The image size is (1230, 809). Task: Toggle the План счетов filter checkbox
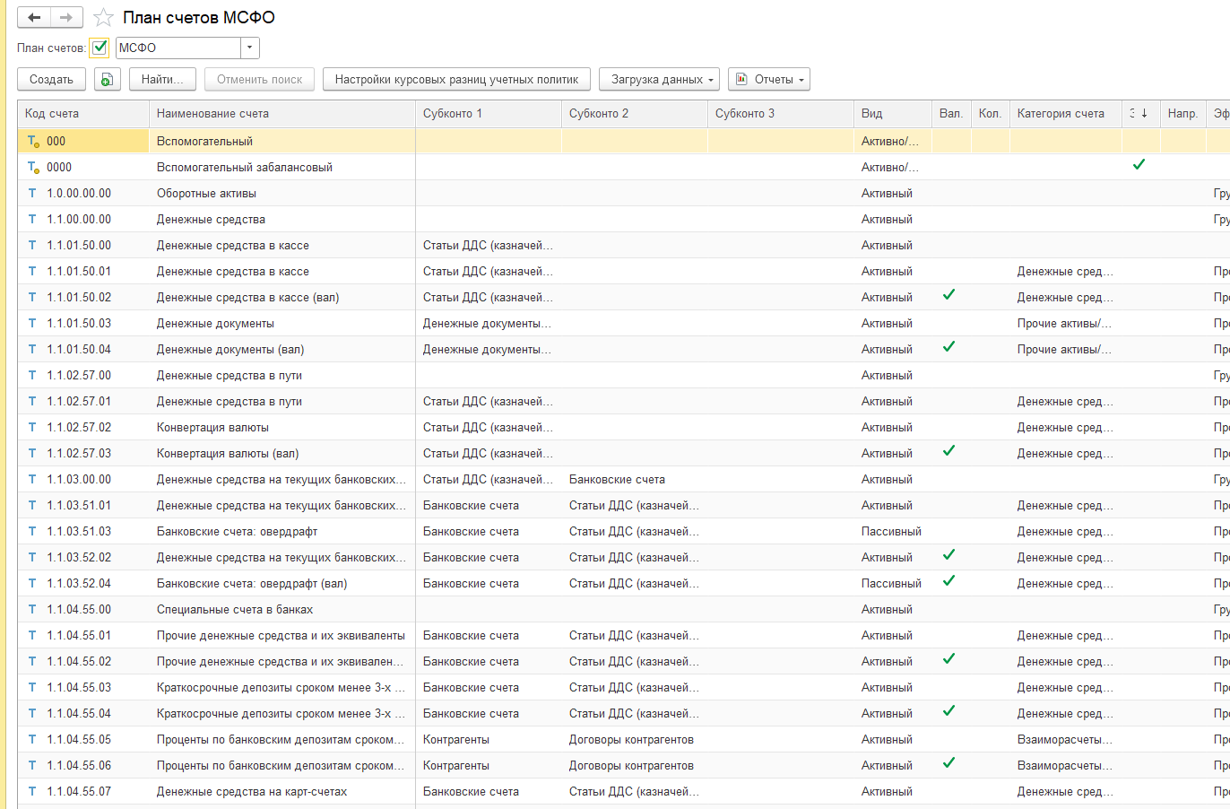coord(100,48)
